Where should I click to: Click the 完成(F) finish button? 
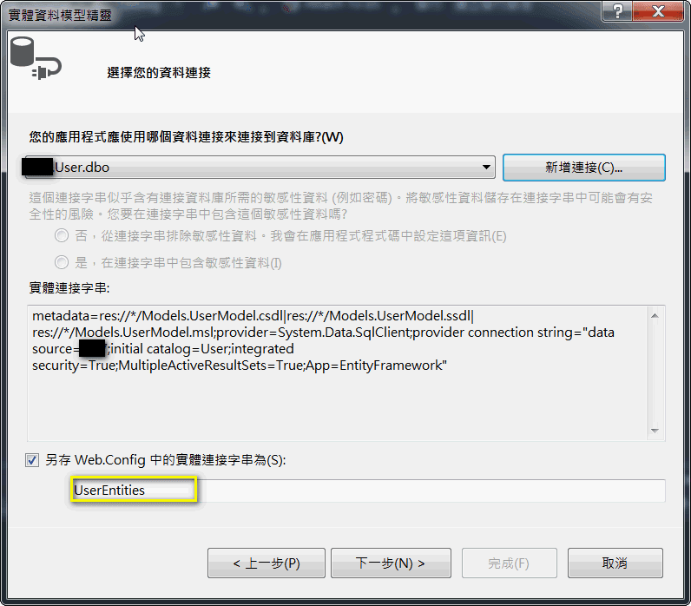click(509, 563)
